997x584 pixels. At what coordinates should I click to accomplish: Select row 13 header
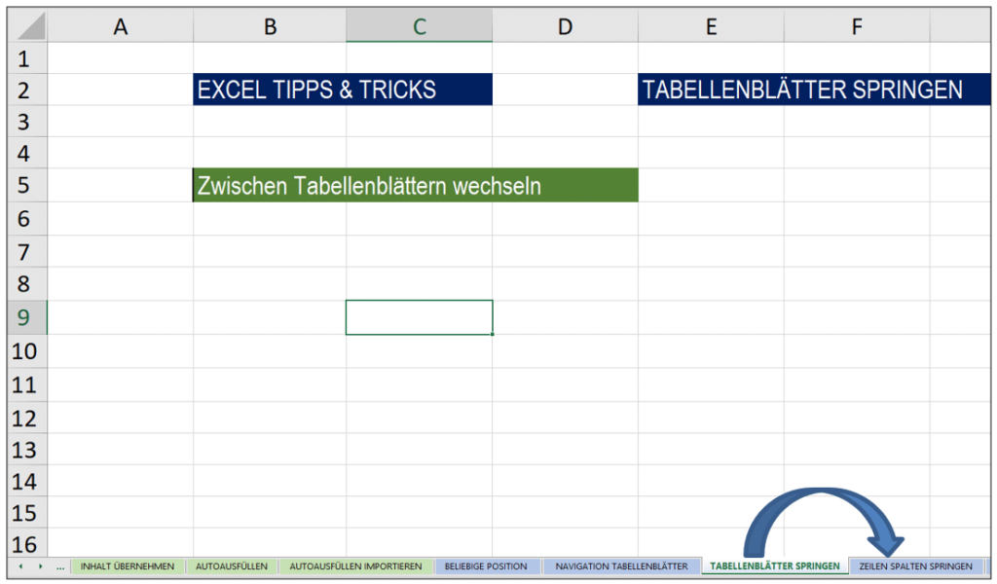point(26,450)
